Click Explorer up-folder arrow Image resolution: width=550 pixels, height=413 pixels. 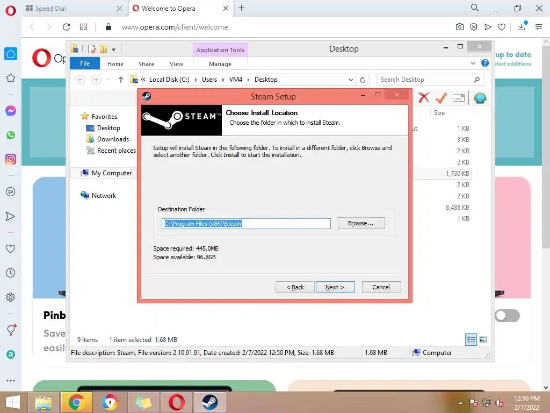point(121,80)
